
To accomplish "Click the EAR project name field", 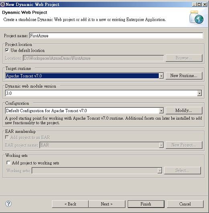I will tap(101, 145).
